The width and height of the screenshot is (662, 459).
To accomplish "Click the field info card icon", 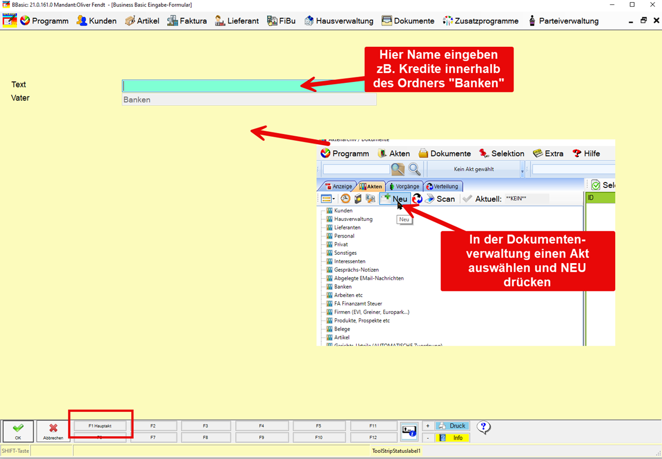I will click(x=409, y=431).
